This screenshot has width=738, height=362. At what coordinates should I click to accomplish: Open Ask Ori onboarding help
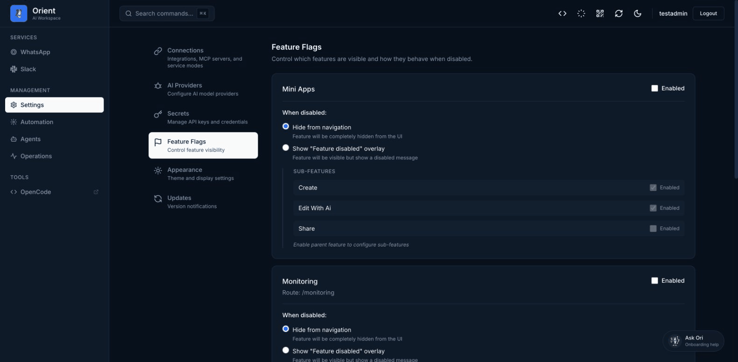tap(693, 341)
